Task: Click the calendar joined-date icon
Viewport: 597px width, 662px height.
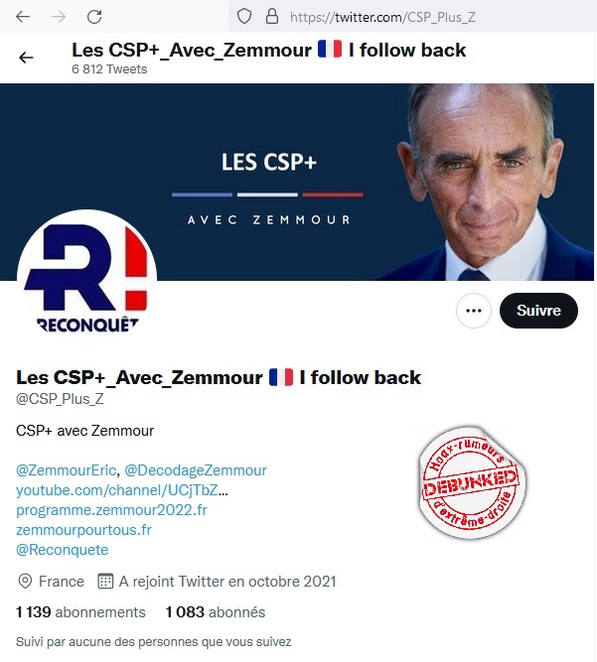Action: tap(105, 582)
